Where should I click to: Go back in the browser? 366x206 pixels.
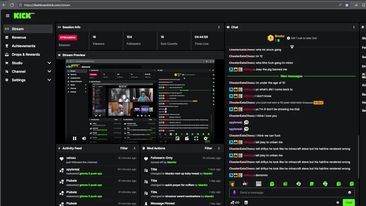coord(4,5)
